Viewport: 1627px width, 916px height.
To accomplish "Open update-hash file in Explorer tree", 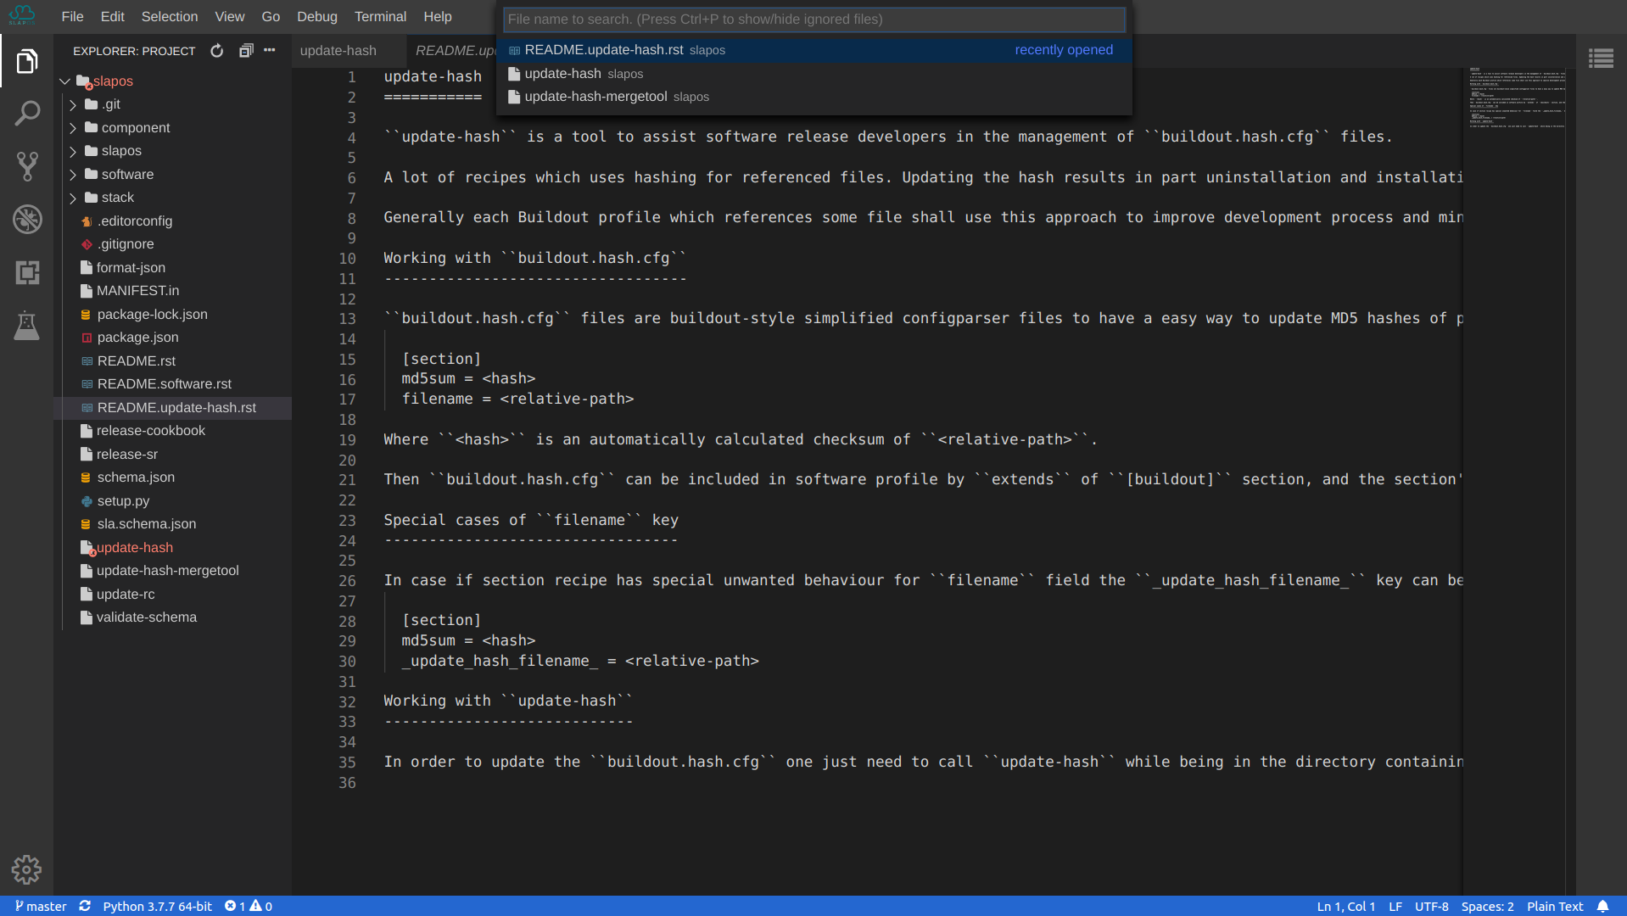I will [x=173, y=548].
